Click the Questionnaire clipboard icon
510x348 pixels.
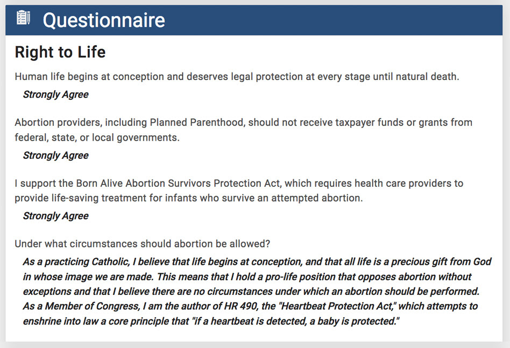24,19
